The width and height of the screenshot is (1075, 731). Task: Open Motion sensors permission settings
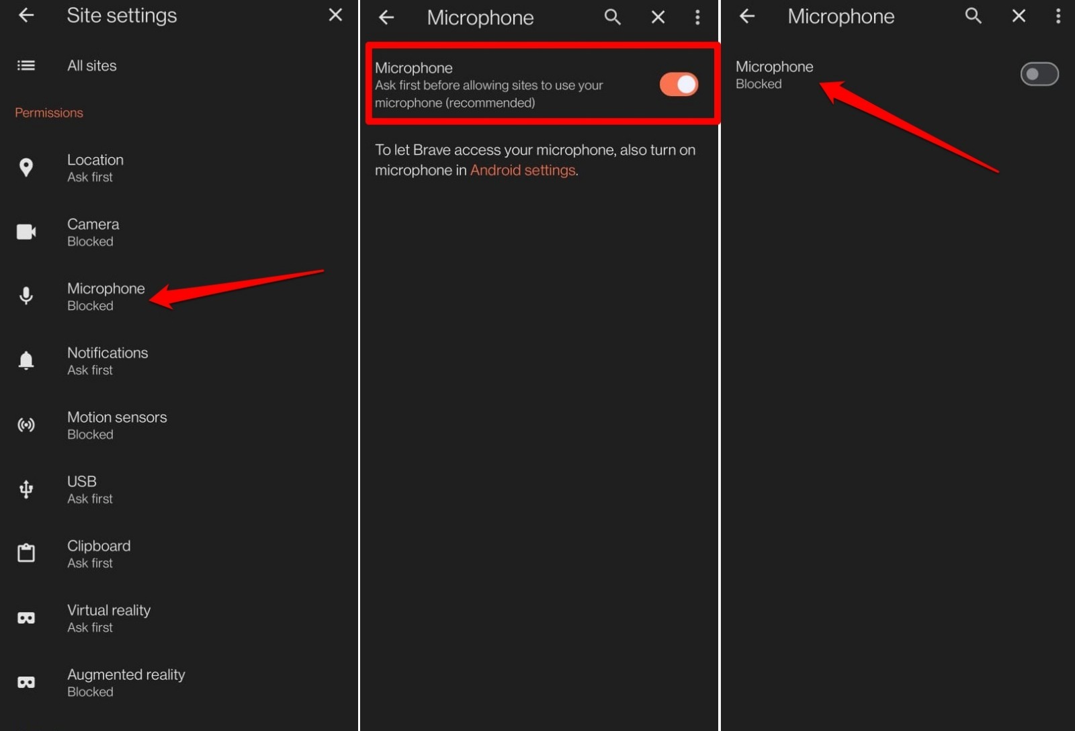click(x=179, y=425)
